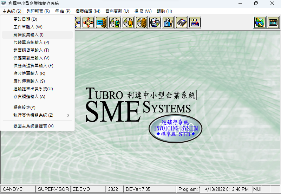The width and height of the screenshot is (281, 194).
Task: Open the 列印報表 (R) menu
Action: coord(38,11)
